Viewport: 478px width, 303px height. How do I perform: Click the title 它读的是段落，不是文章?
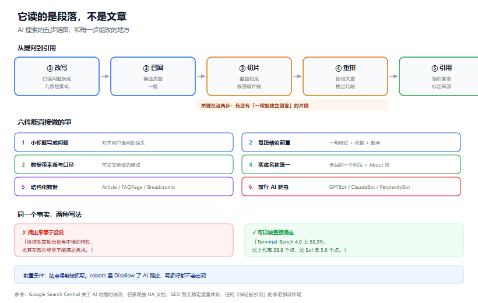(72, 16)
